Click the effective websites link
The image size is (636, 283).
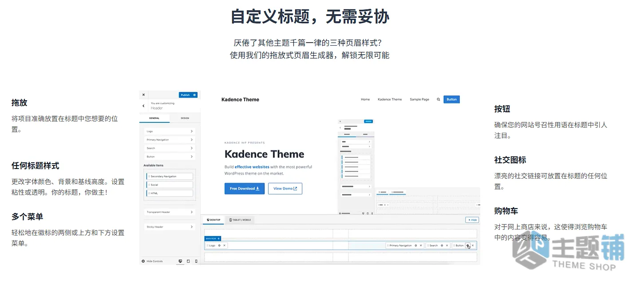pos(252,167)
